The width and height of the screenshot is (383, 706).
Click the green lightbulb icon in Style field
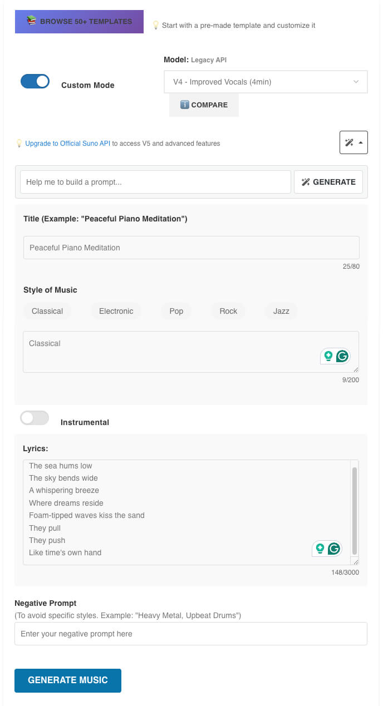(328, 356)
